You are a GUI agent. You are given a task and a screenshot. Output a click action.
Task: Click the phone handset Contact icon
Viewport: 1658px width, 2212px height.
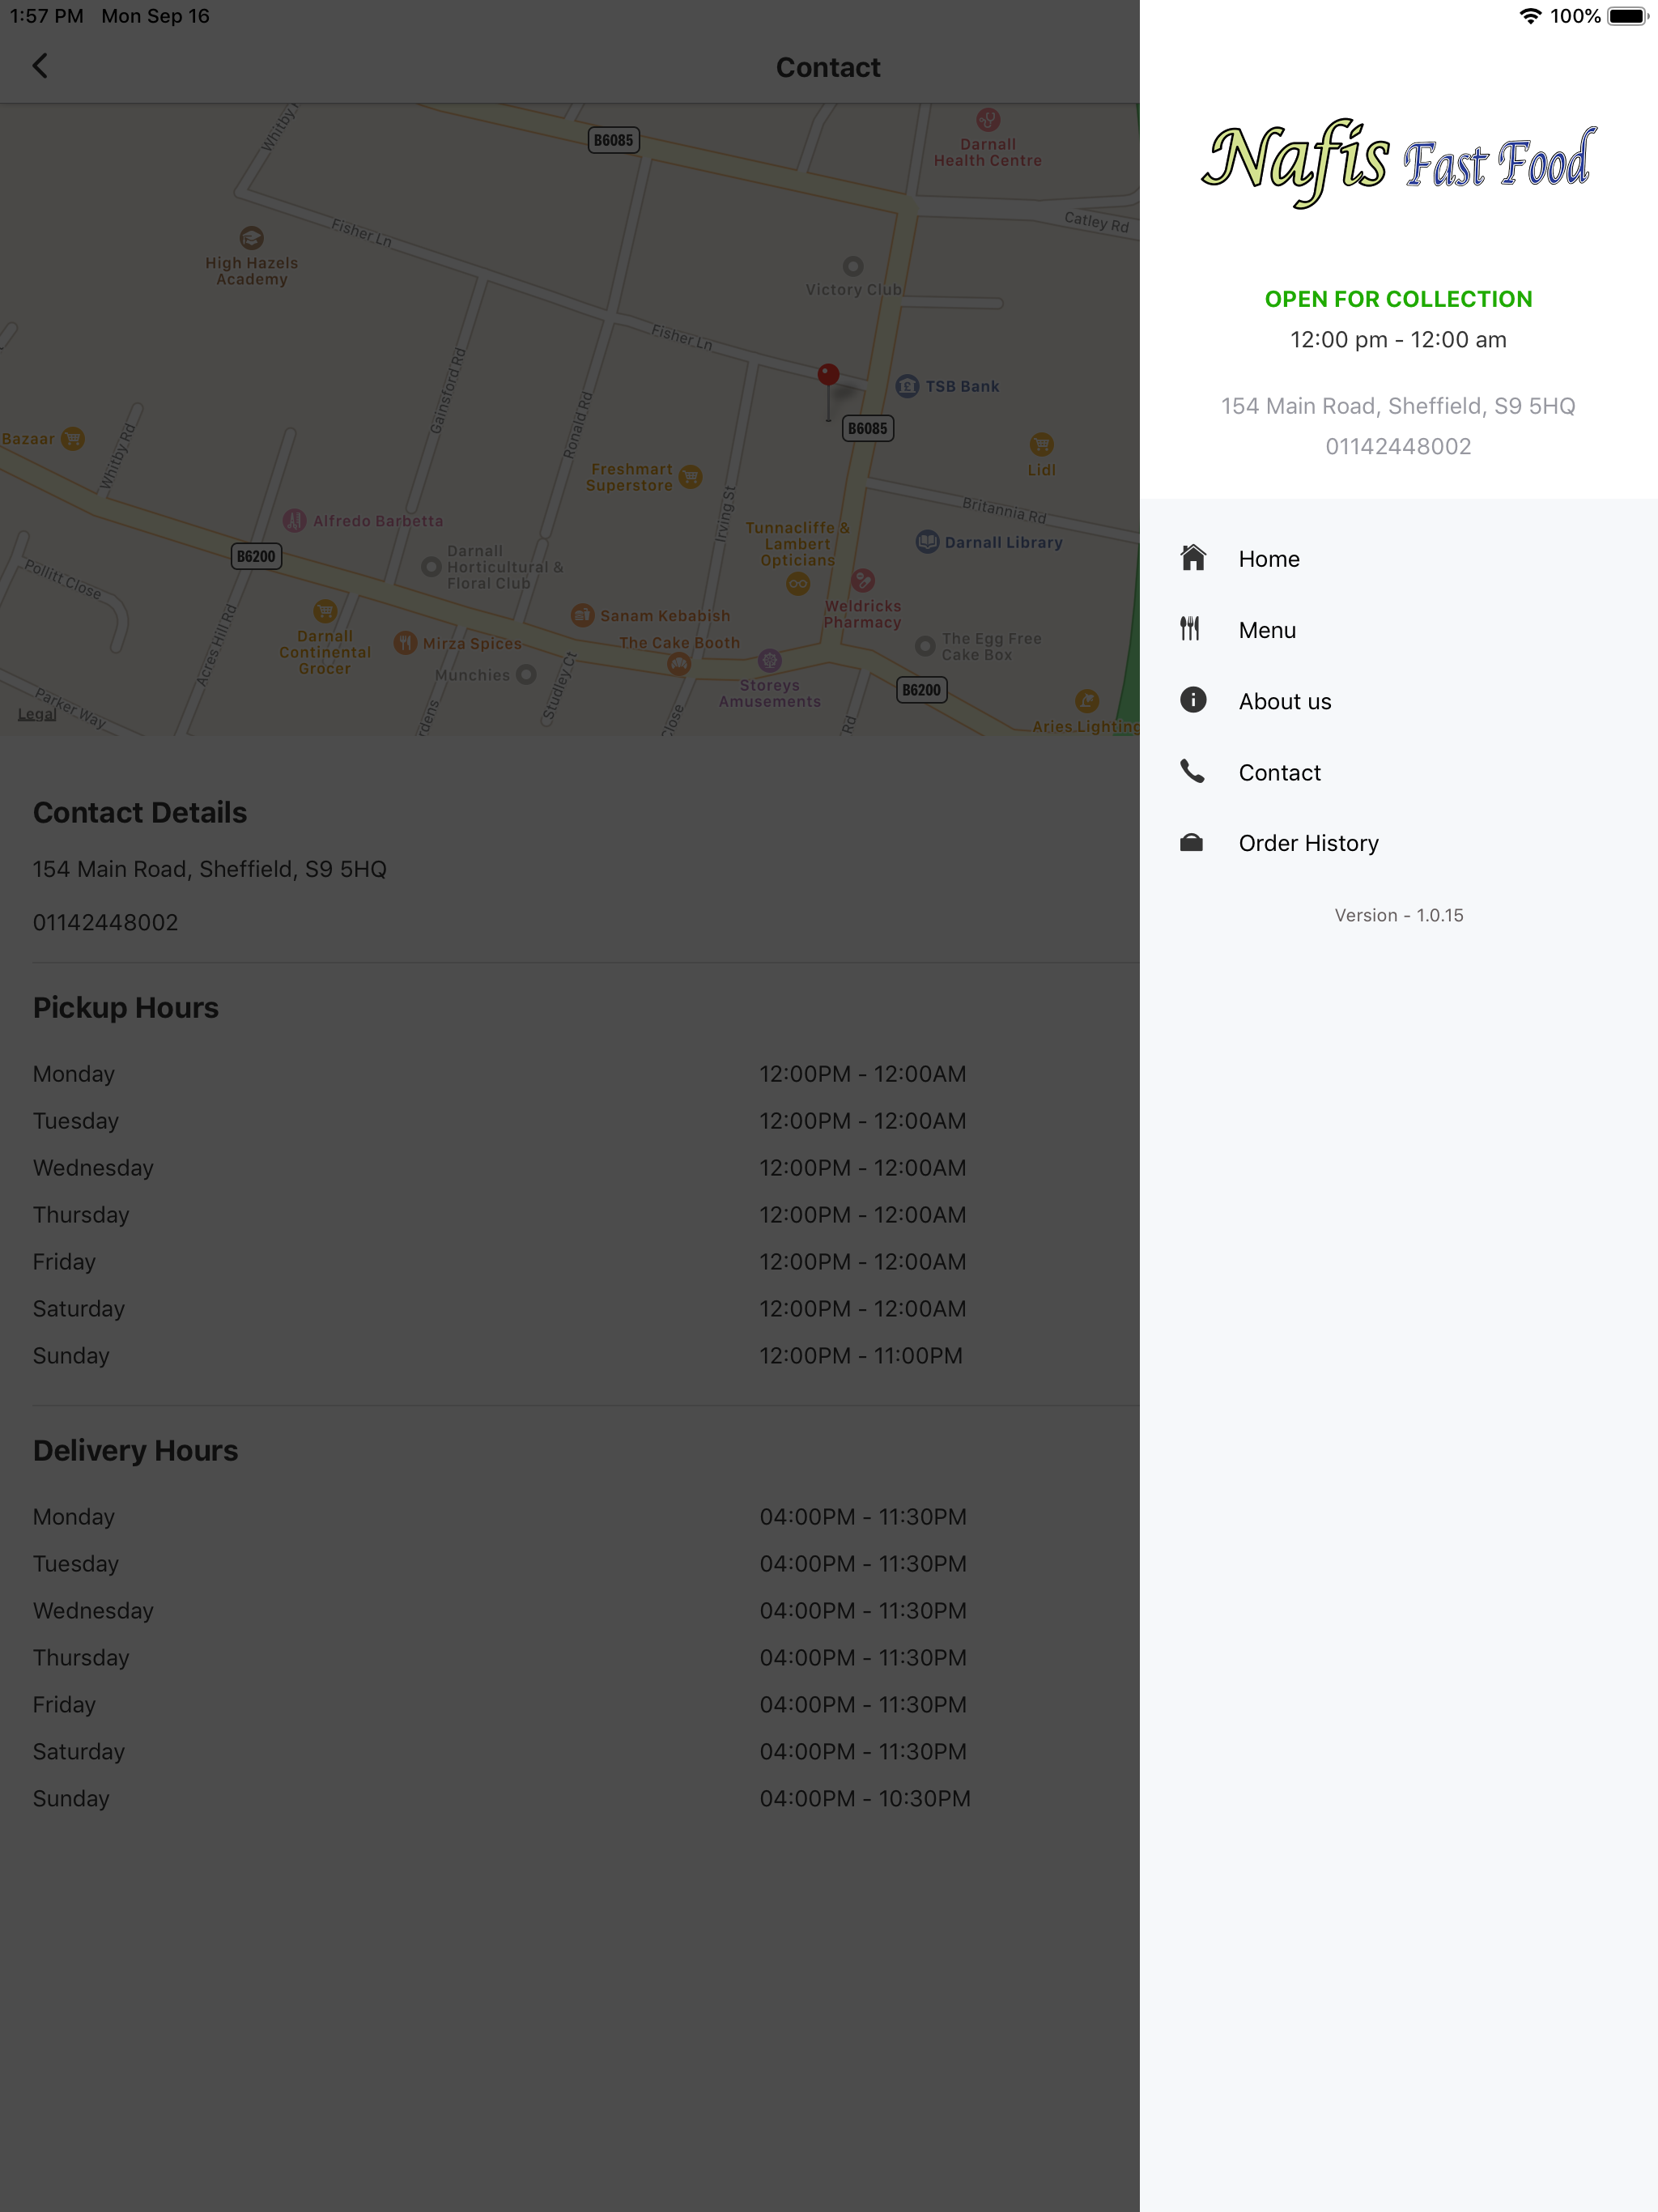pyautogui.click(x=1192, y=771)
